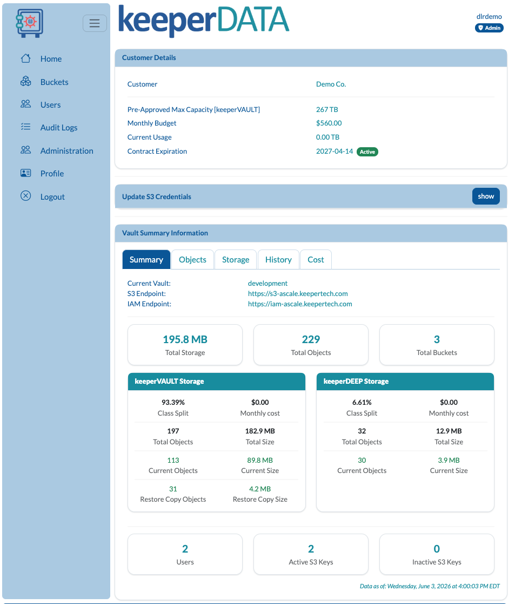Click the keeperDATA title logo
Image resolution: width=515 pixels, height=604 pixels.
(204, 21)
